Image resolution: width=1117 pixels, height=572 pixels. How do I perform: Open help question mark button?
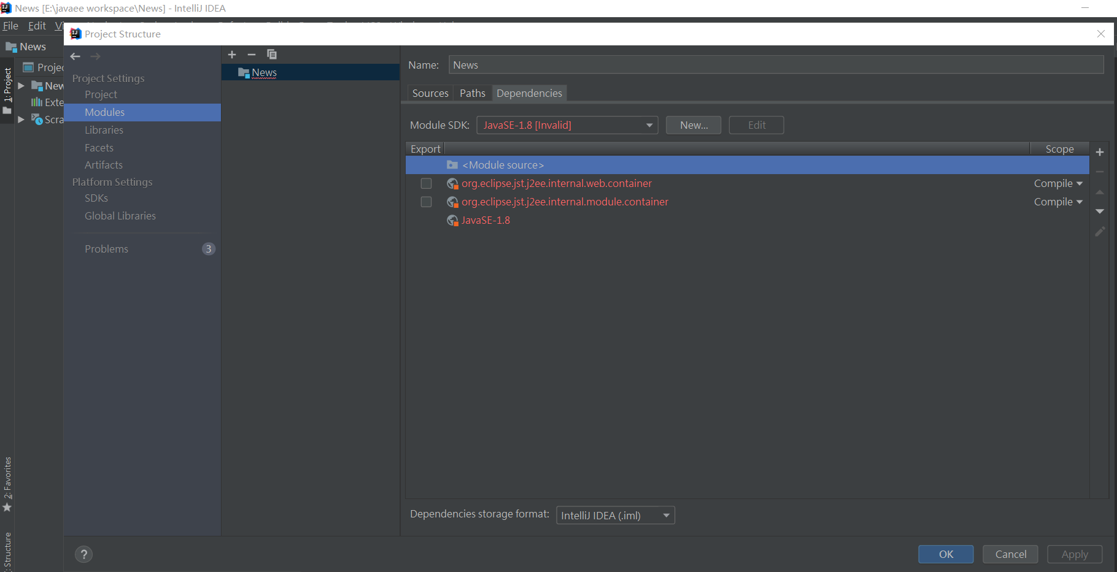click(84, 554)
